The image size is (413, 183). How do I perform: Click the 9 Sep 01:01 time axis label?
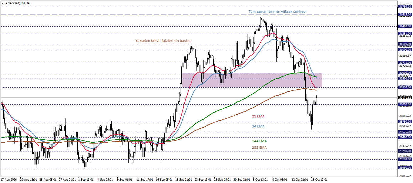(x=125, y=180)
